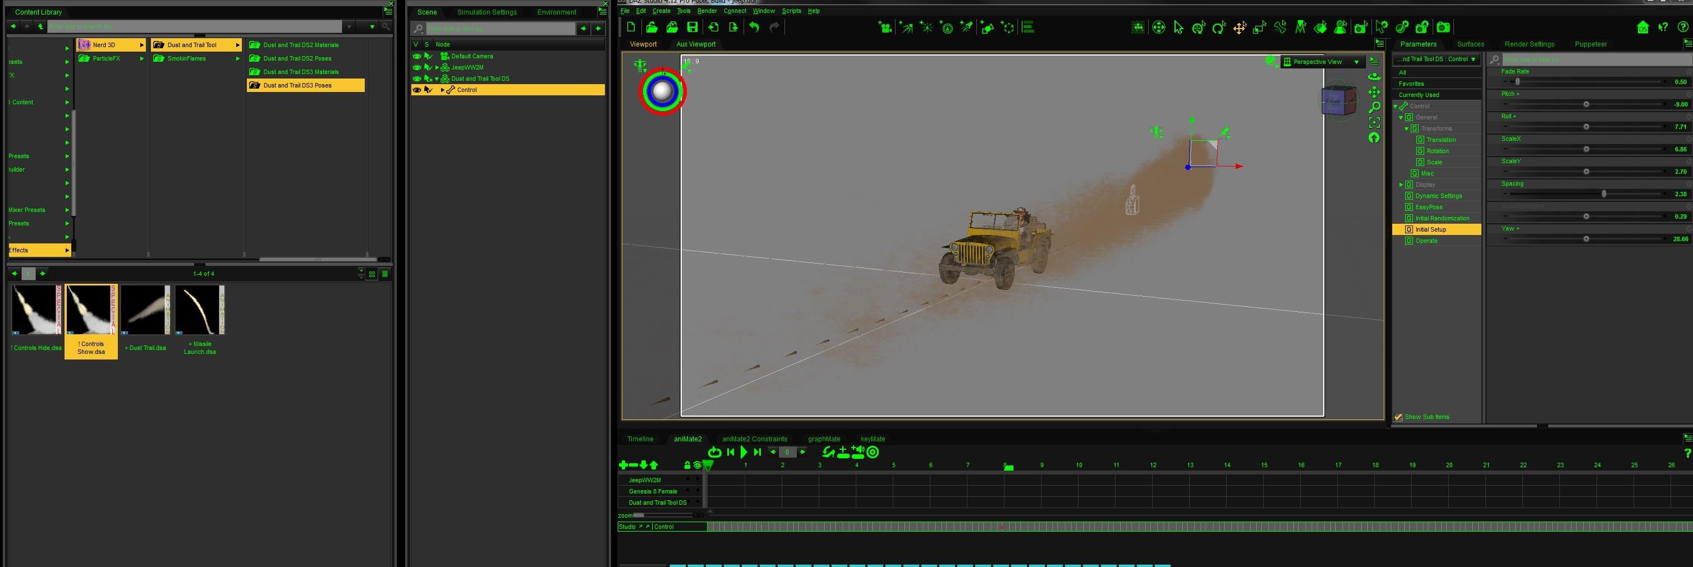This screenshot has width=1693, height=567.
Task: Select the Translation property group
Action: point(1441,140)
